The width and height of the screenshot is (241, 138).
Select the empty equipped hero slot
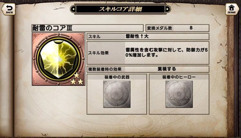[x=179, y=94]
